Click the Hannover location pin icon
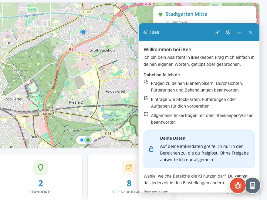 pyautogui.click(x=168, y=22)
